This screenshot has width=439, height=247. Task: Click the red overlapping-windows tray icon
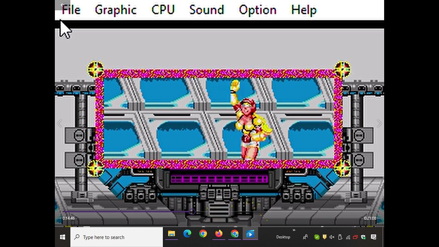coord(355,237)
